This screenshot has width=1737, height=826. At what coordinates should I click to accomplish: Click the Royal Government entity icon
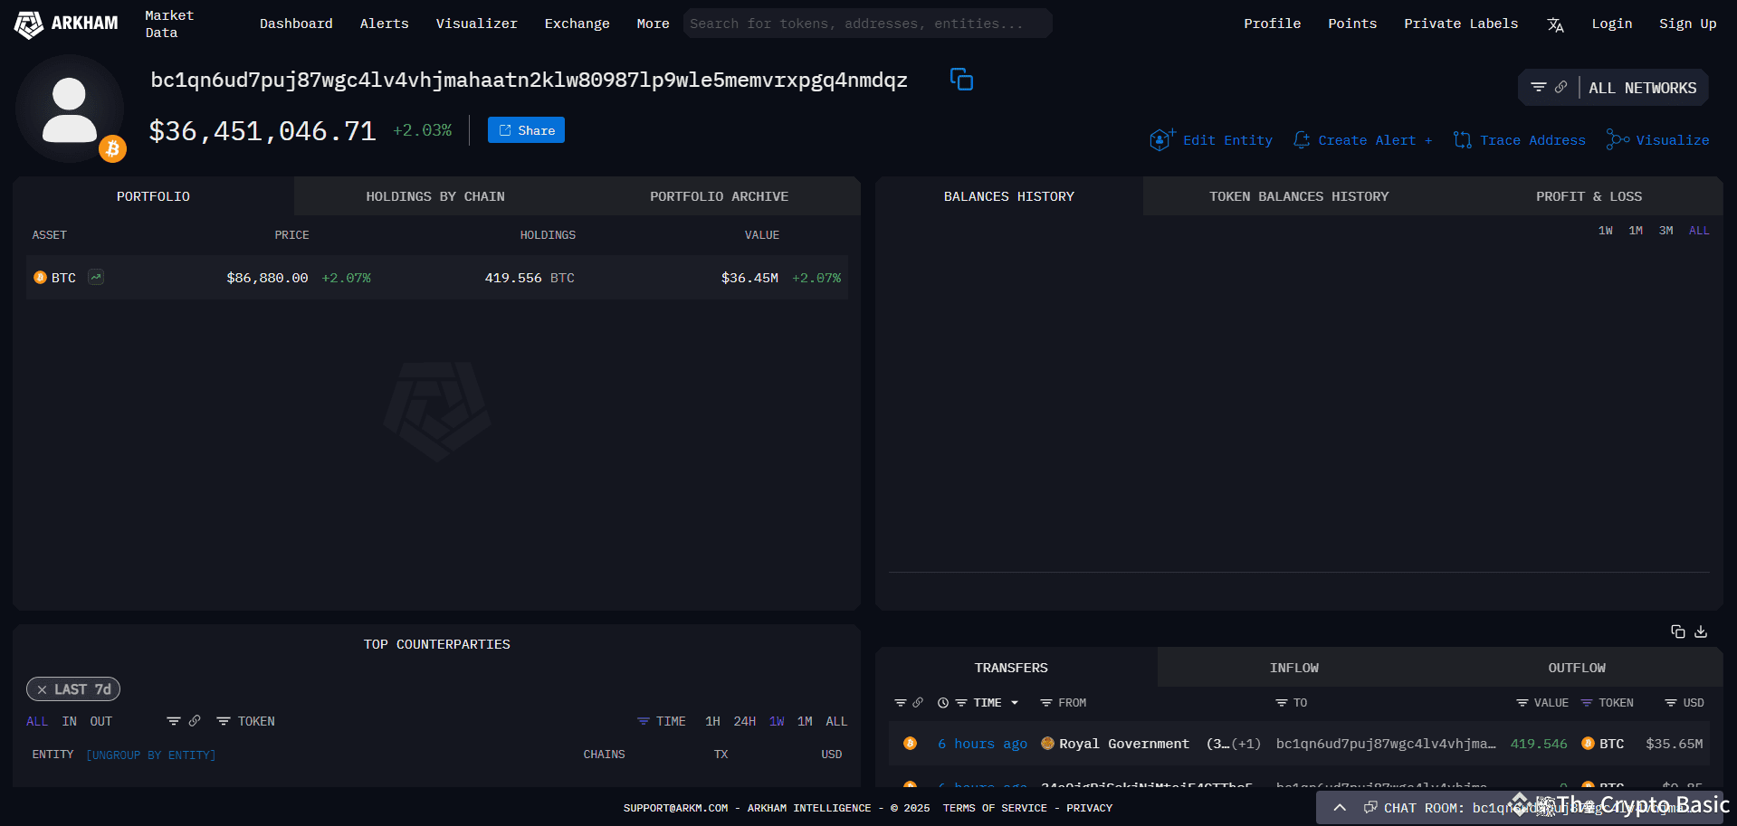tap(1048, 743)
